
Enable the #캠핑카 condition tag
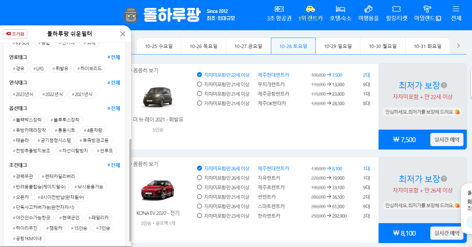pos(54,228)
